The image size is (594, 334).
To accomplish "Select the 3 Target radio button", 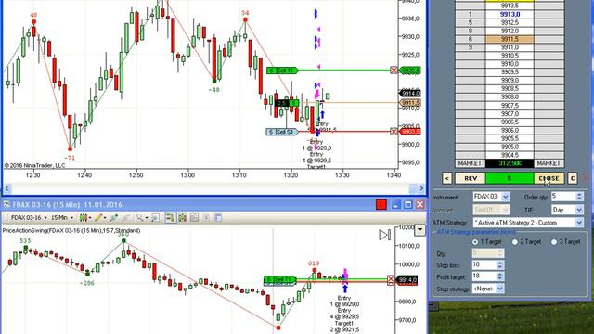I will pyautogui.click(x=554, y=241).
